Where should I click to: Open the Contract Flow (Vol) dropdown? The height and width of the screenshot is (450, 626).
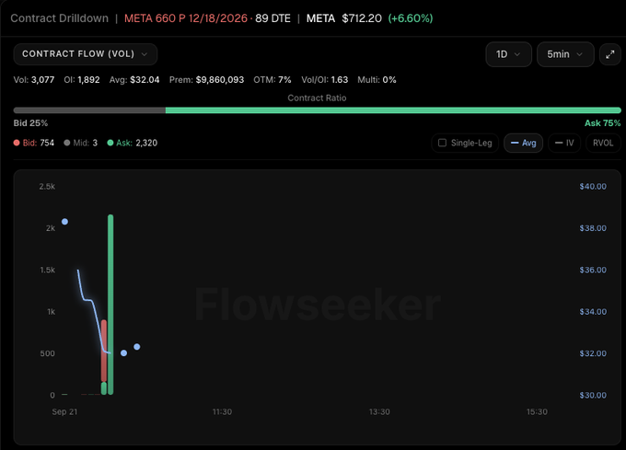(85, 54)
